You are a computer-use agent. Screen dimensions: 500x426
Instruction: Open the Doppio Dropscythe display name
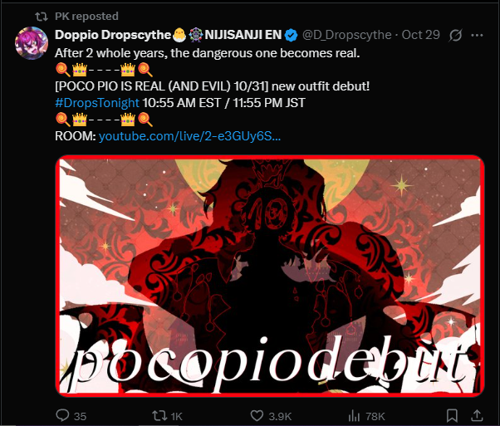coord(113,35)
